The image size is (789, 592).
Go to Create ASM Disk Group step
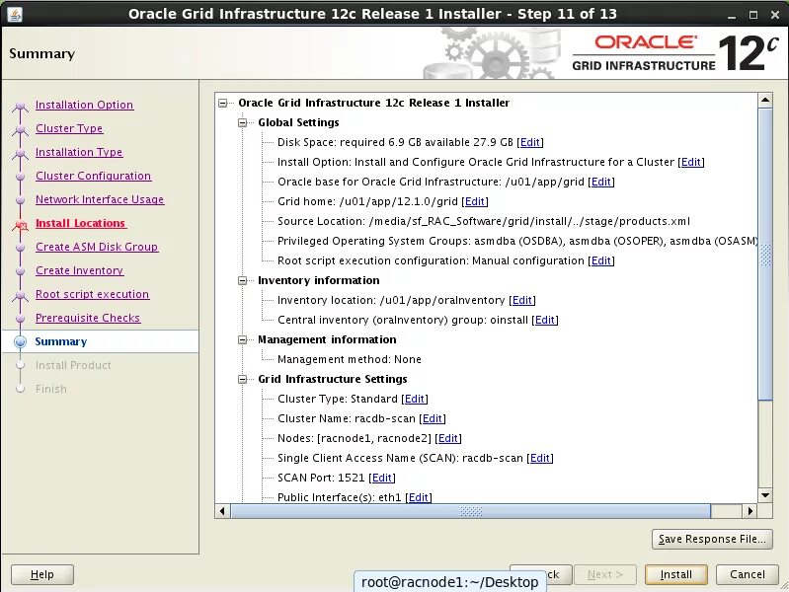tap(97, 247)
